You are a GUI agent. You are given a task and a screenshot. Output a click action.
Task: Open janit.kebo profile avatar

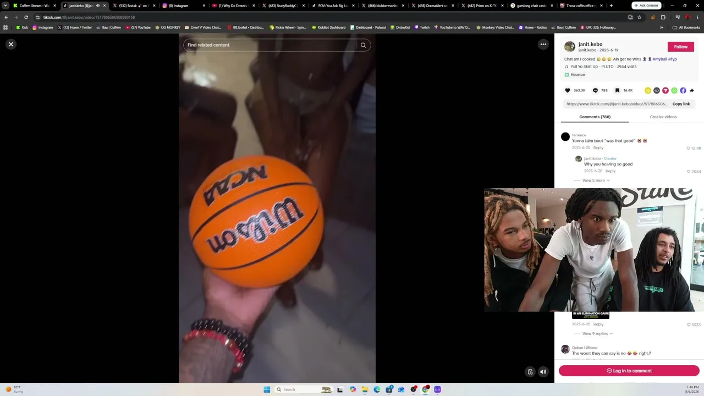[570, 47]
